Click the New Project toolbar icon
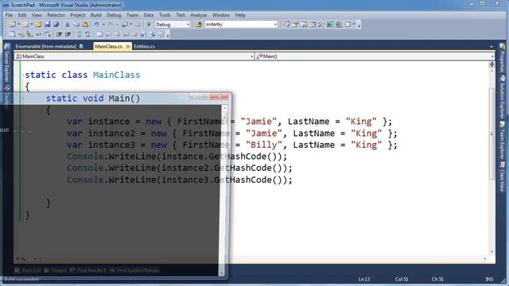509x286 pixels. pos(13,25)
